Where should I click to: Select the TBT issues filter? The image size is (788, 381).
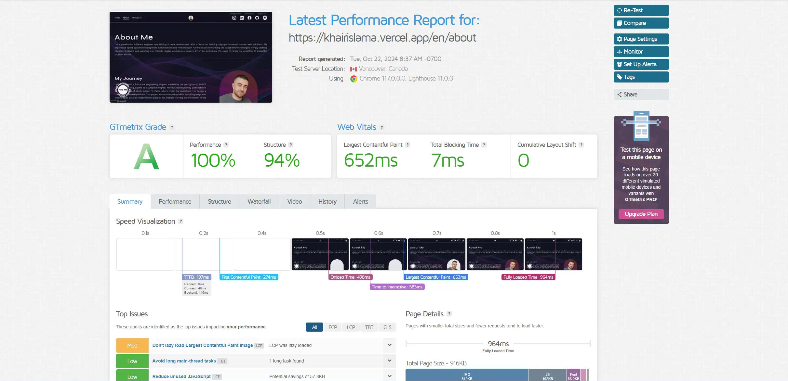click(x=369, y=327)
